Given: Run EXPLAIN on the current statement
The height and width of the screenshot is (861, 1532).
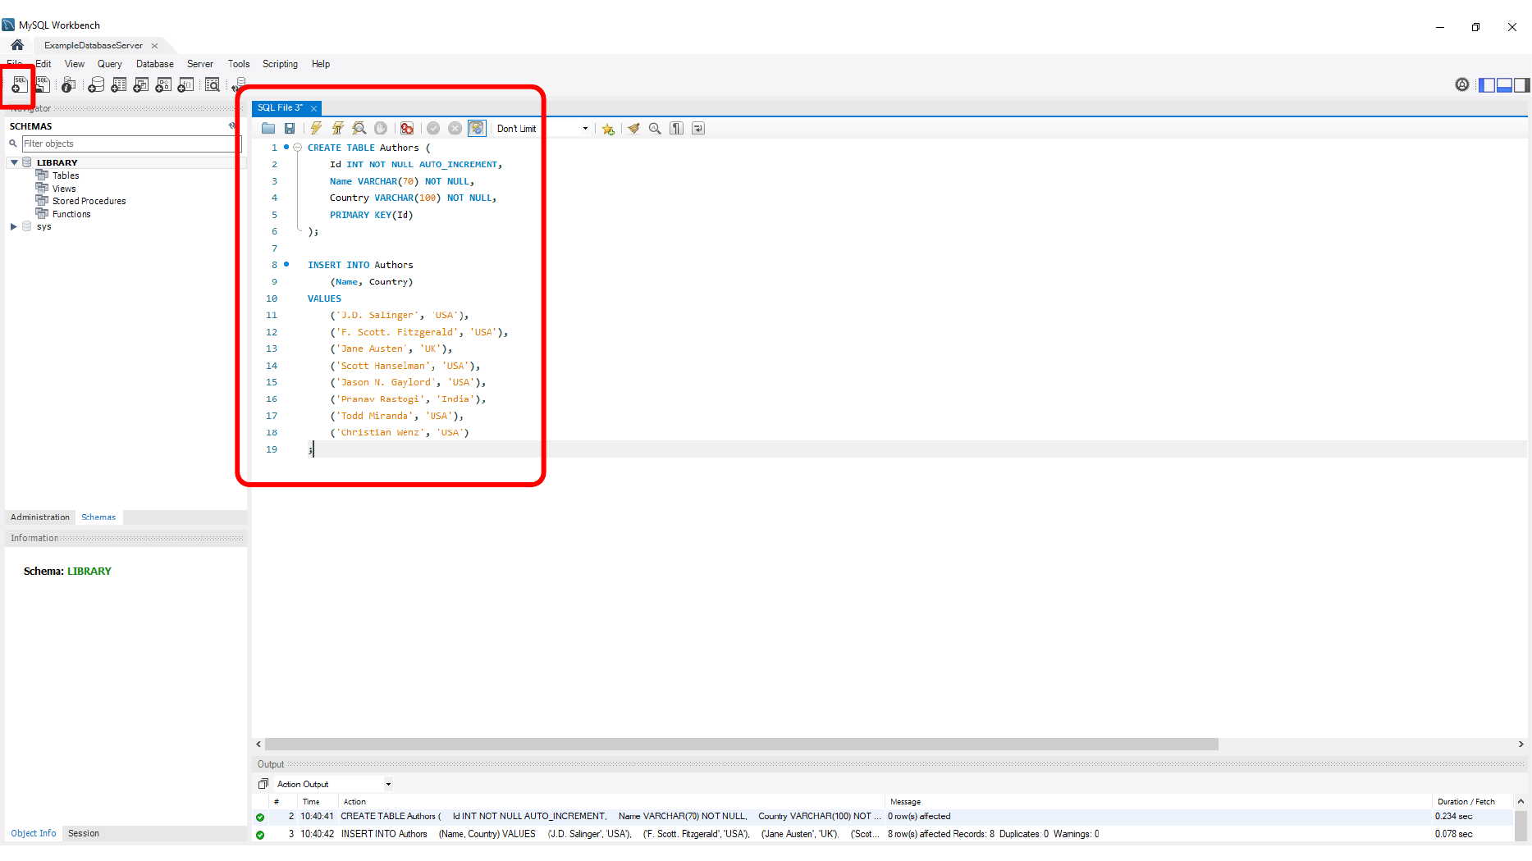Looking at the screenshot, I should [359, 128].
